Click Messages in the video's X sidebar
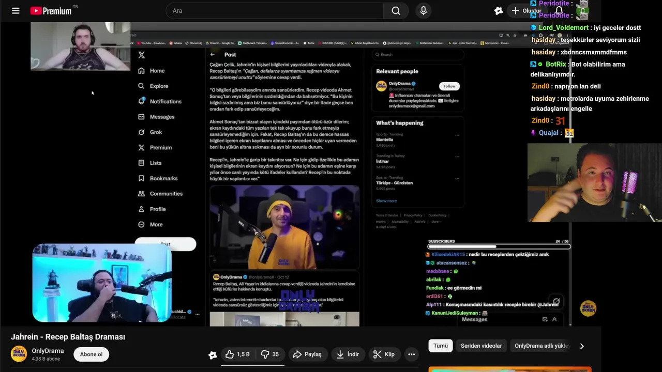662x372 pixels. (156, 117)
